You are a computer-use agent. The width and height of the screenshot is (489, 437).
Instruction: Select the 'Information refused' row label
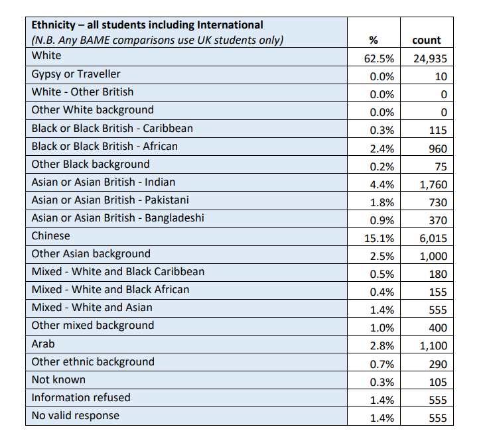81,397
